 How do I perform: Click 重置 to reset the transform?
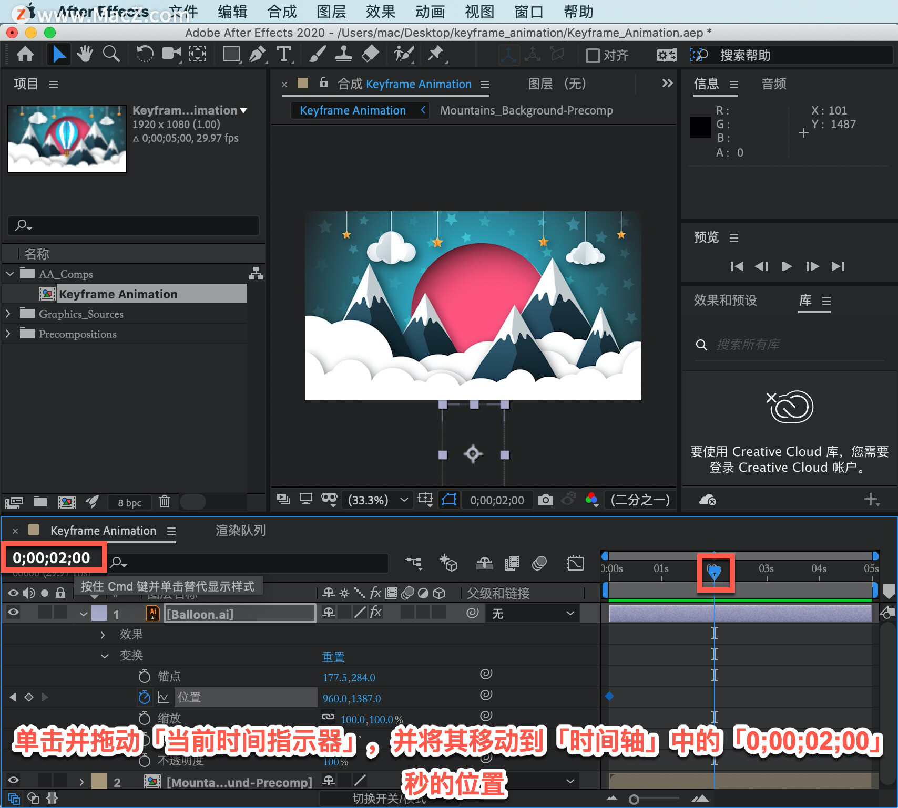pos(333,657)
